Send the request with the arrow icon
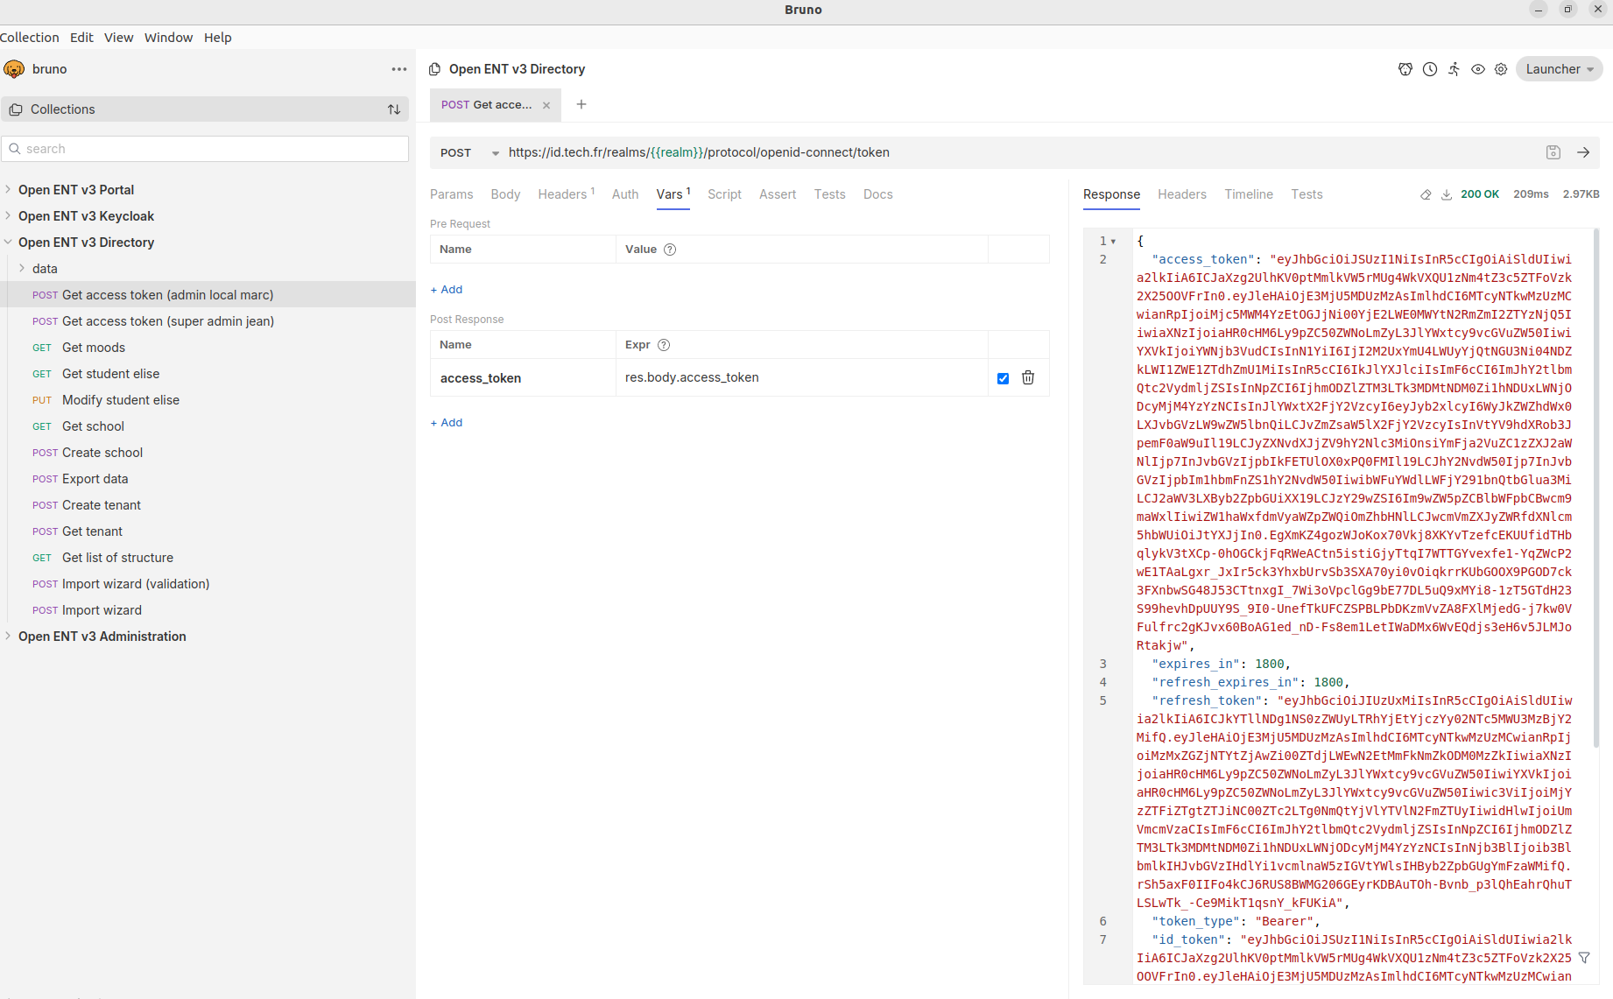The width and height of the screenshot is (1613, 999). point(1583,152)
